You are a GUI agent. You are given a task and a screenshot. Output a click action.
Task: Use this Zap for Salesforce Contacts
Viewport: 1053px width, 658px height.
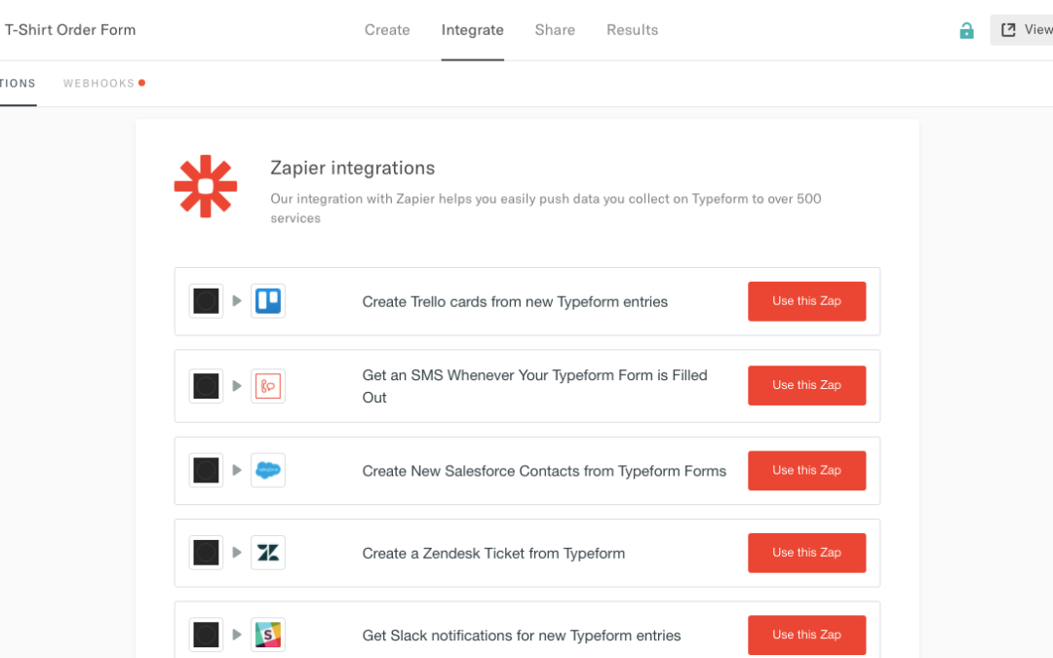pyautogui.click(x=806, y=470)
